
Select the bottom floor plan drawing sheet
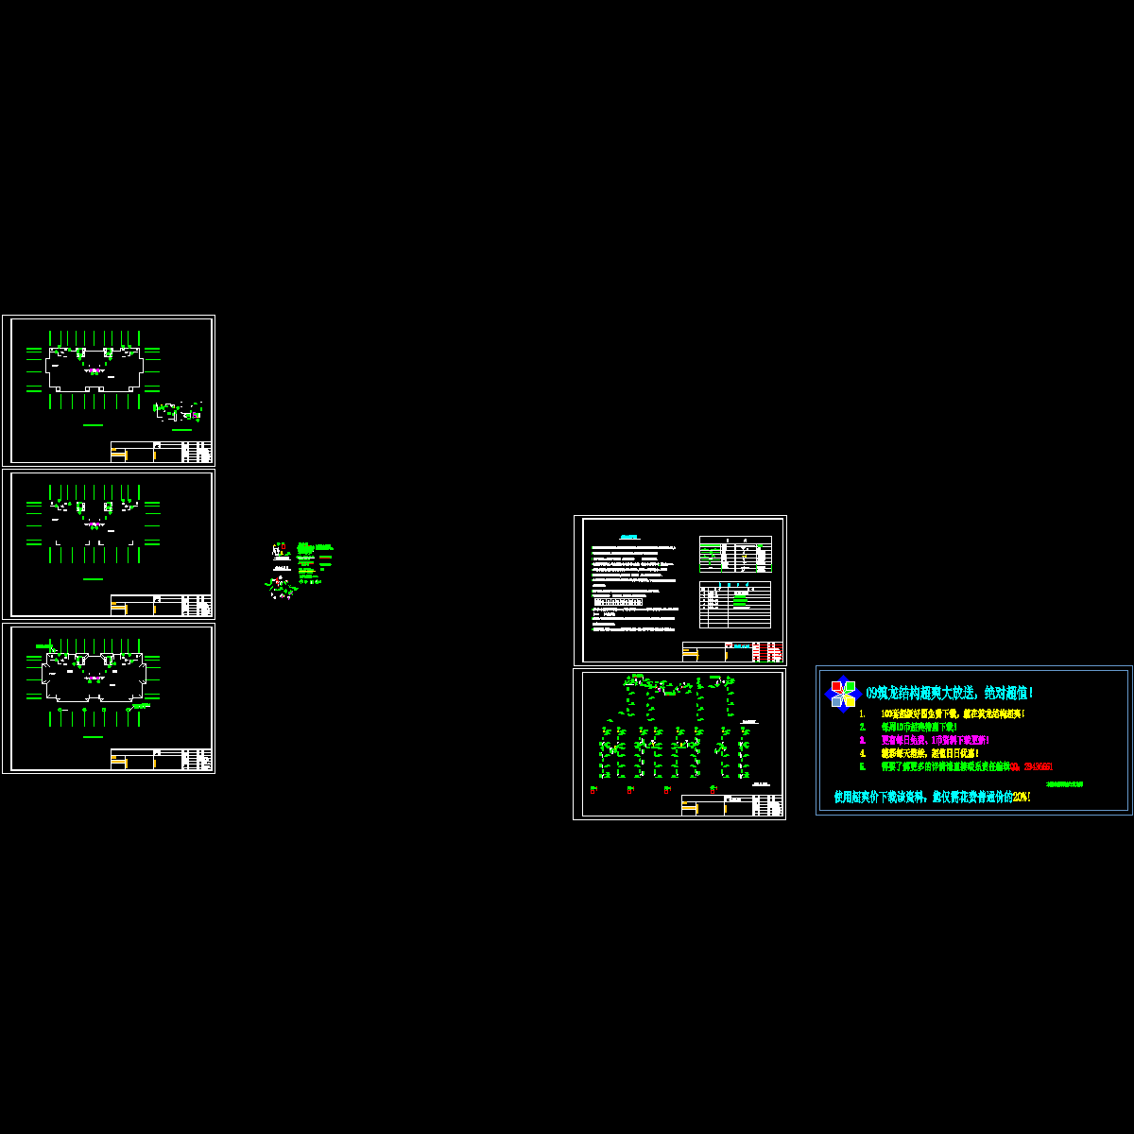[x=109, y=698]
